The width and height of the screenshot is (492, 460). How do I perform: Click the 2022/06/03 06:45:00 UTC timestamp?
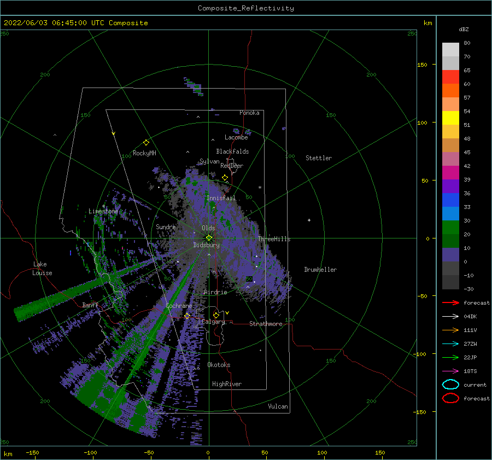[55, 23]
